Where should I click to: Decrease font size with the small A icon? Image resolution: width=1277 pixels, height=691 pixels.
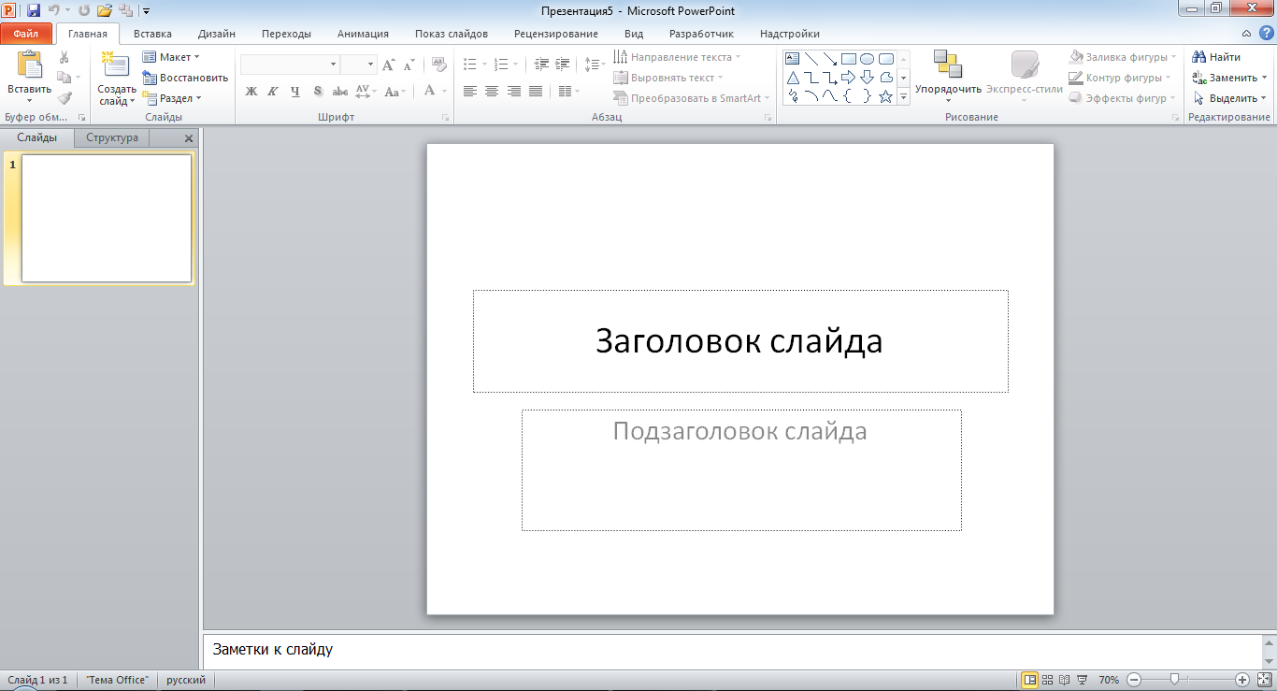[409, 65]
